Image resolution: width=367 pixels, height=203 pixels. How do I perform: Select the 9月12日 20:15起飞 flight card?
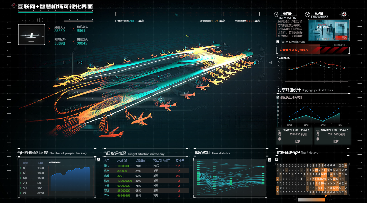295,136
